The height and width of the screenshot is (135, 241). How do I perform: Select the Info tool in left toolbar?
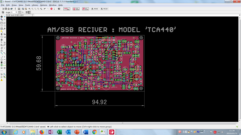[x=2, y=17]
